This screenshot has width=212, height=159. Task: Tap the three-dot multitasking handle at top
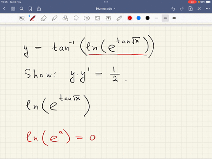pyautogui.click(x=106, y=2)
